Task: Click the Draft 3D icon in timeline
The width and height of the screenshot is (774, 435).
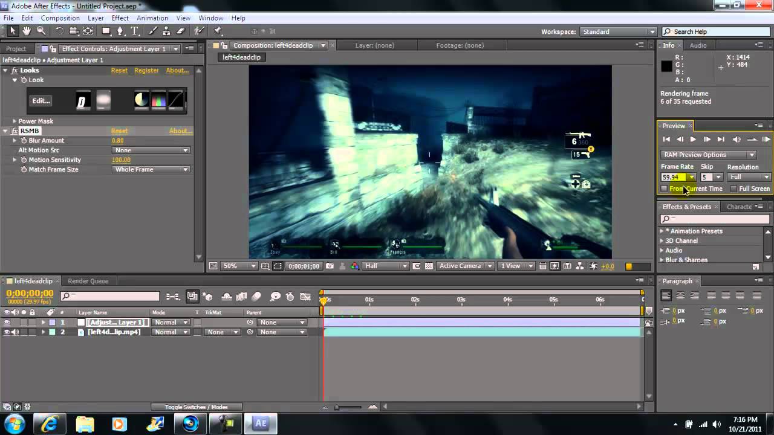Action: click(207, 297)
